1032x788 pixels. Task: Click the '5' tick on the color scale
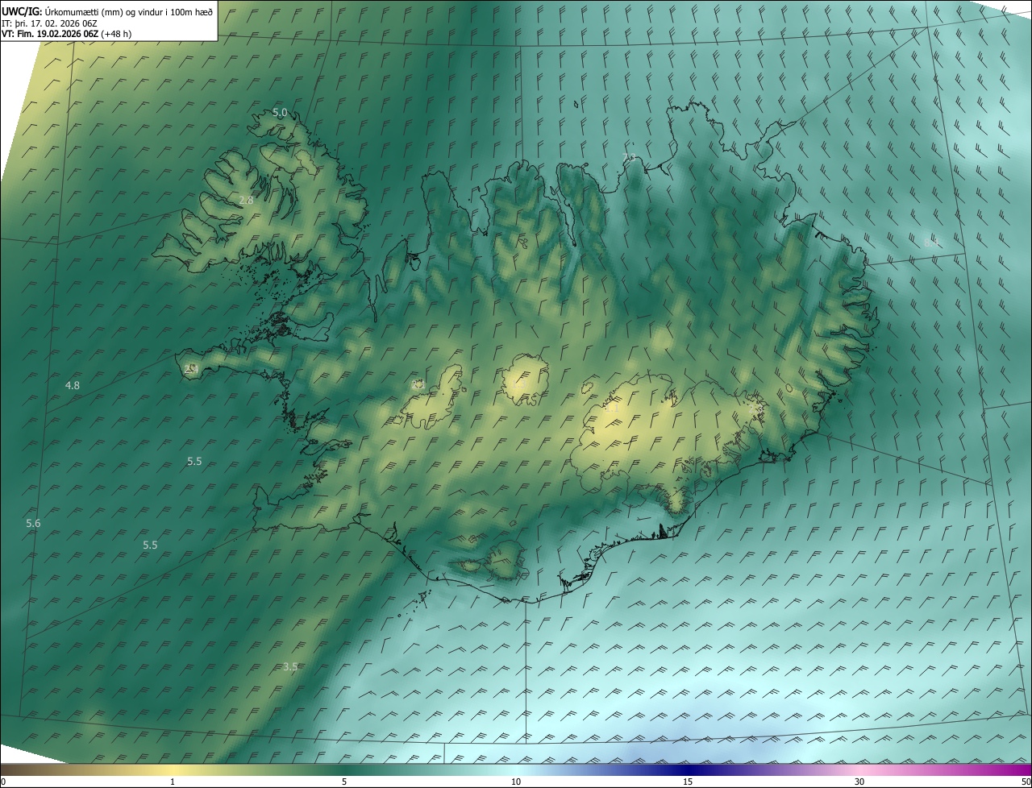pos(344,782)
